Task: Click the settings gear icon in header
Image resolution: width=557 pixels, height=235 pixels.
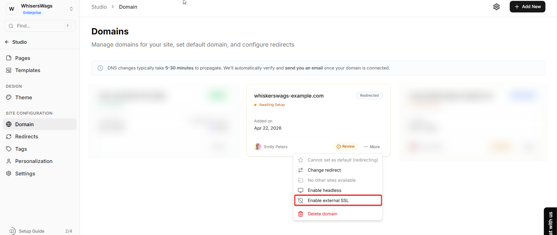Action: [496, 7]
